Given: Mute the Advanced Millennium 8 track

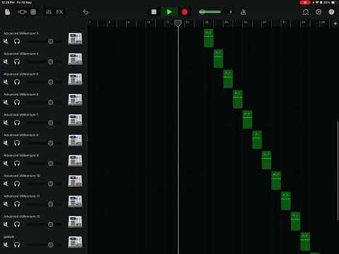Looking at the screenshot, I should [6, 143].
